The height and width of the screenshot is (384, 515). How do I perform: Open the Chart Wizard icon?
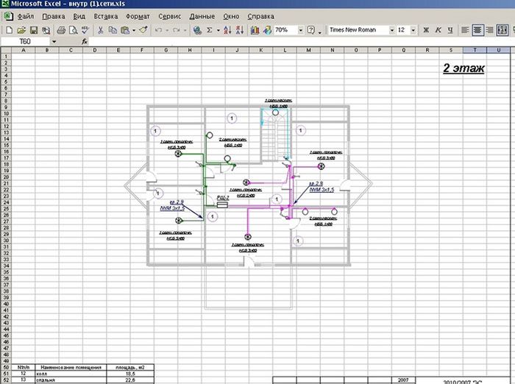tap(255, 30)
